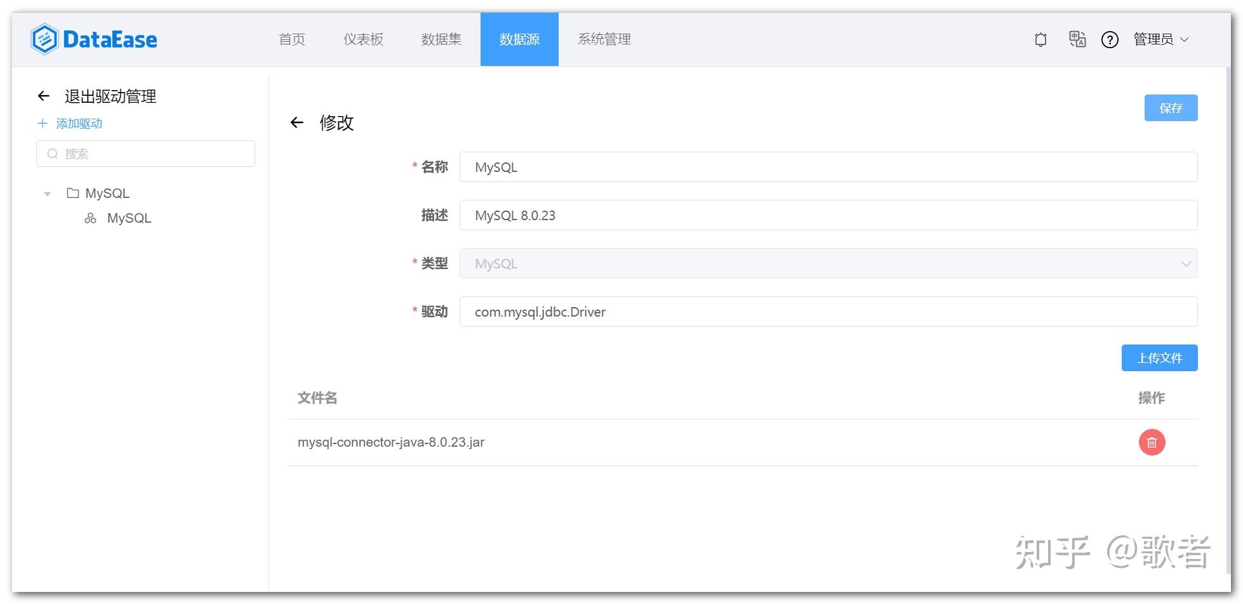Click the 驱动 input with com.mysql.jdbc.Driver
The height and width of the screenshot is (604, 1243).
[x=828, y=312]
